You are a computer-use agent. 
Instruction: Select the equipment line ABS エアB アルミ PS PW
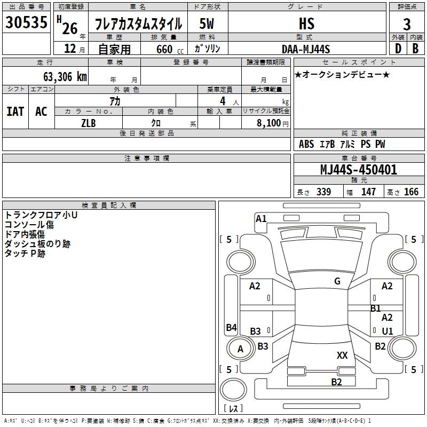coord(342,144)
